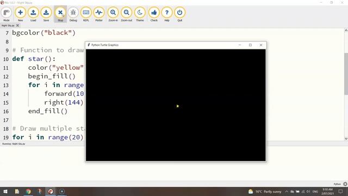Run the code Check tool
Viewport: 348px width, 196px height.
[154, 14]
